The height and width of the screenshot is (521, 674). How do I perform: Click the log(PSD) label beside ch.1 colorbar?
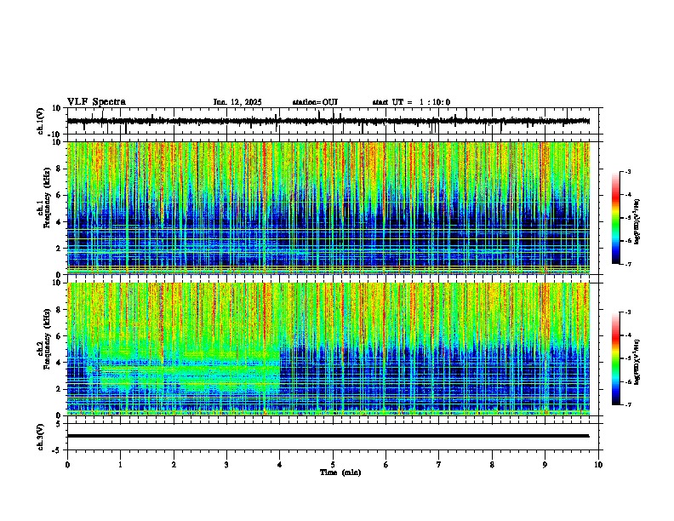point(637,221)
